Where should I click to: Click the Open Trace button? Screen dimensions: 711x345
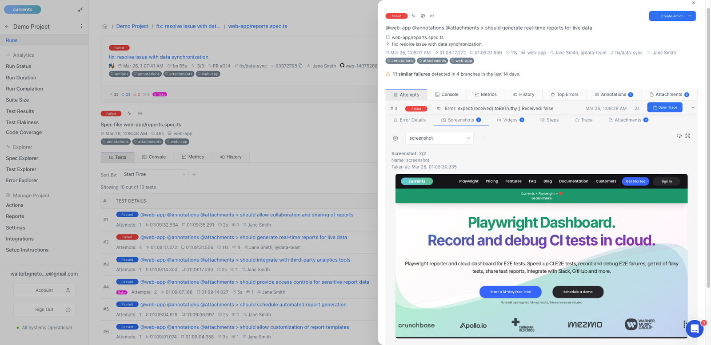[x=665, y=107]
